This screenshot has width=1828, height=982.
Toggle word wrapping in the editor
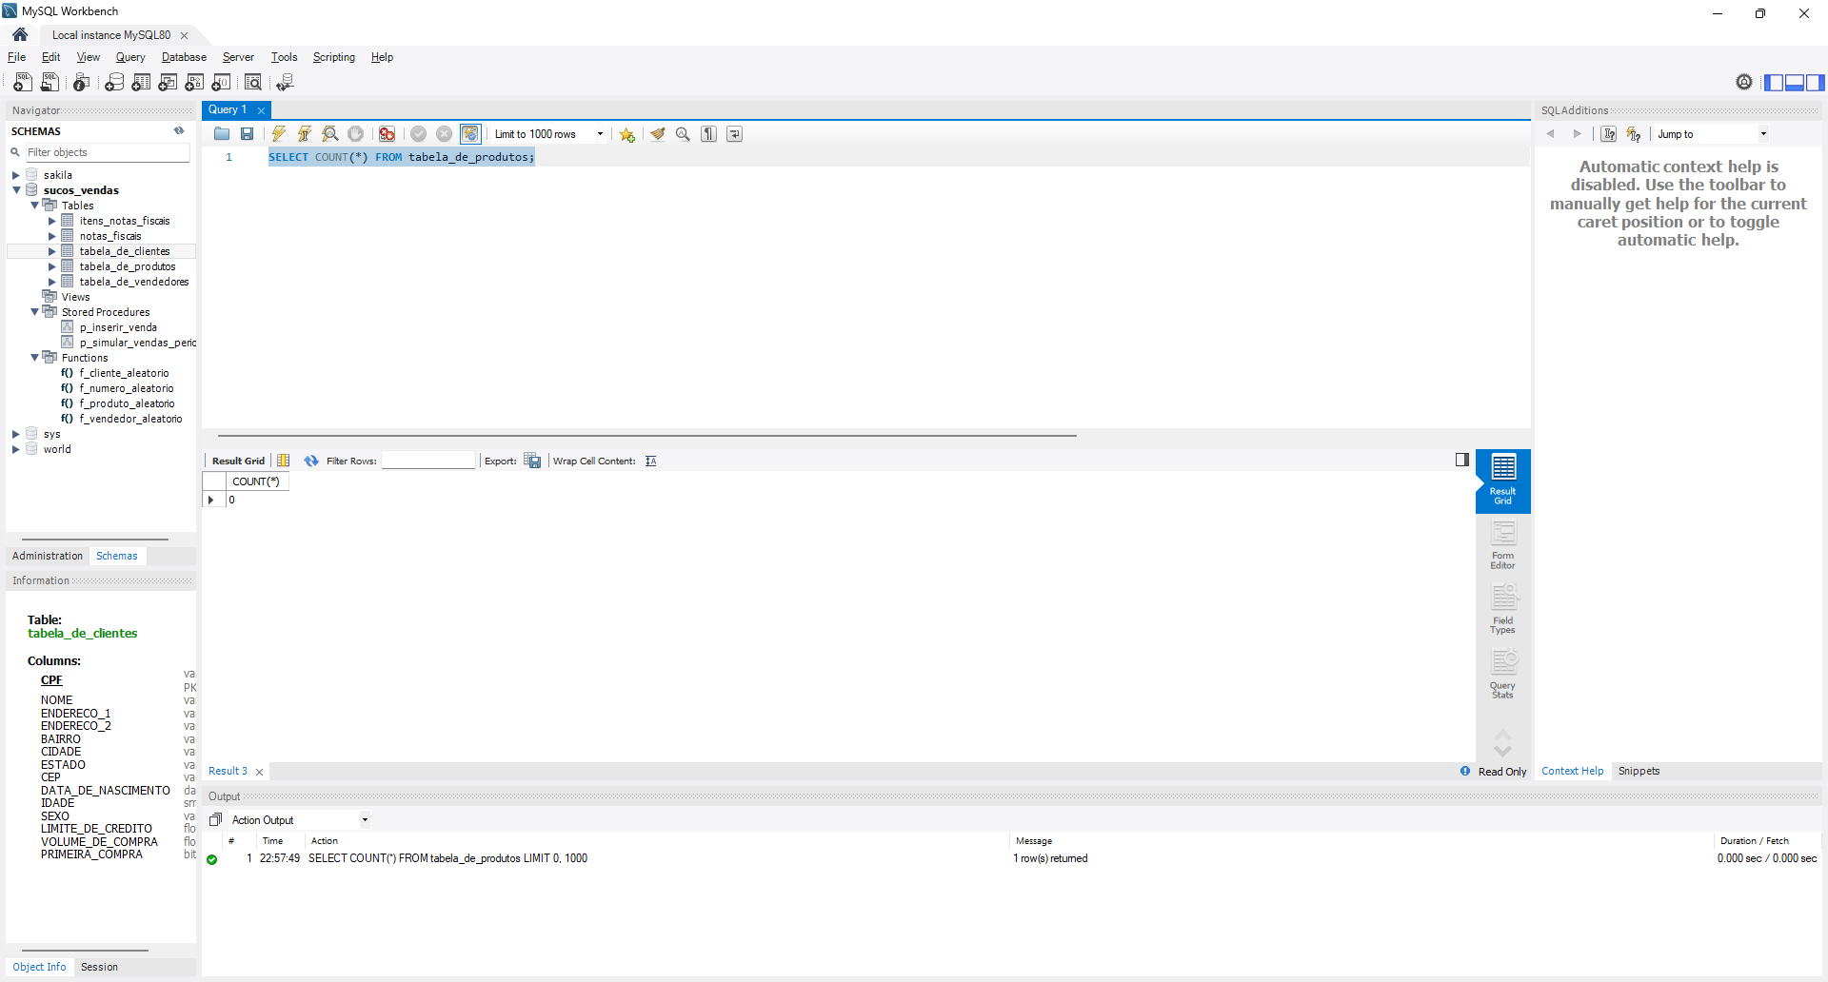(x=735, y=134)
